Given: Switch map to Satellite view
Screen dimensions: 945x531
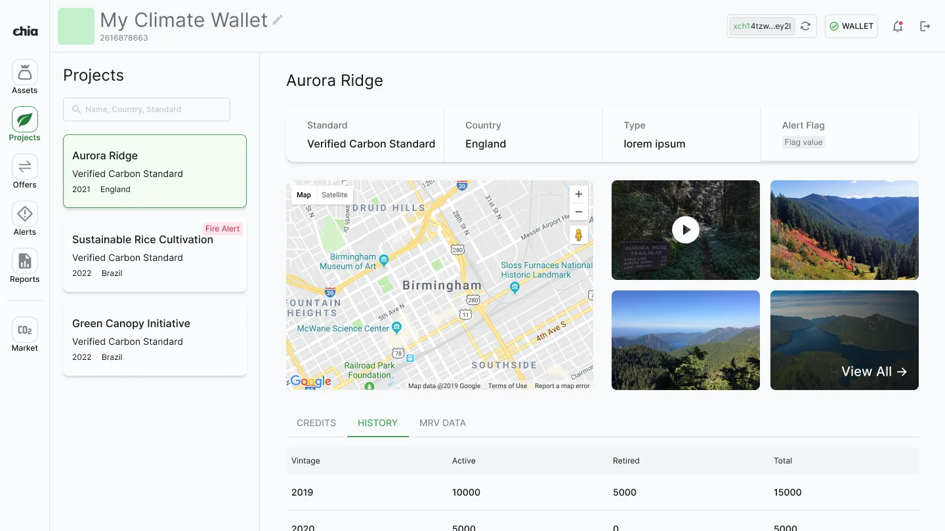Looking at the screenshot, I should point(335,195).
